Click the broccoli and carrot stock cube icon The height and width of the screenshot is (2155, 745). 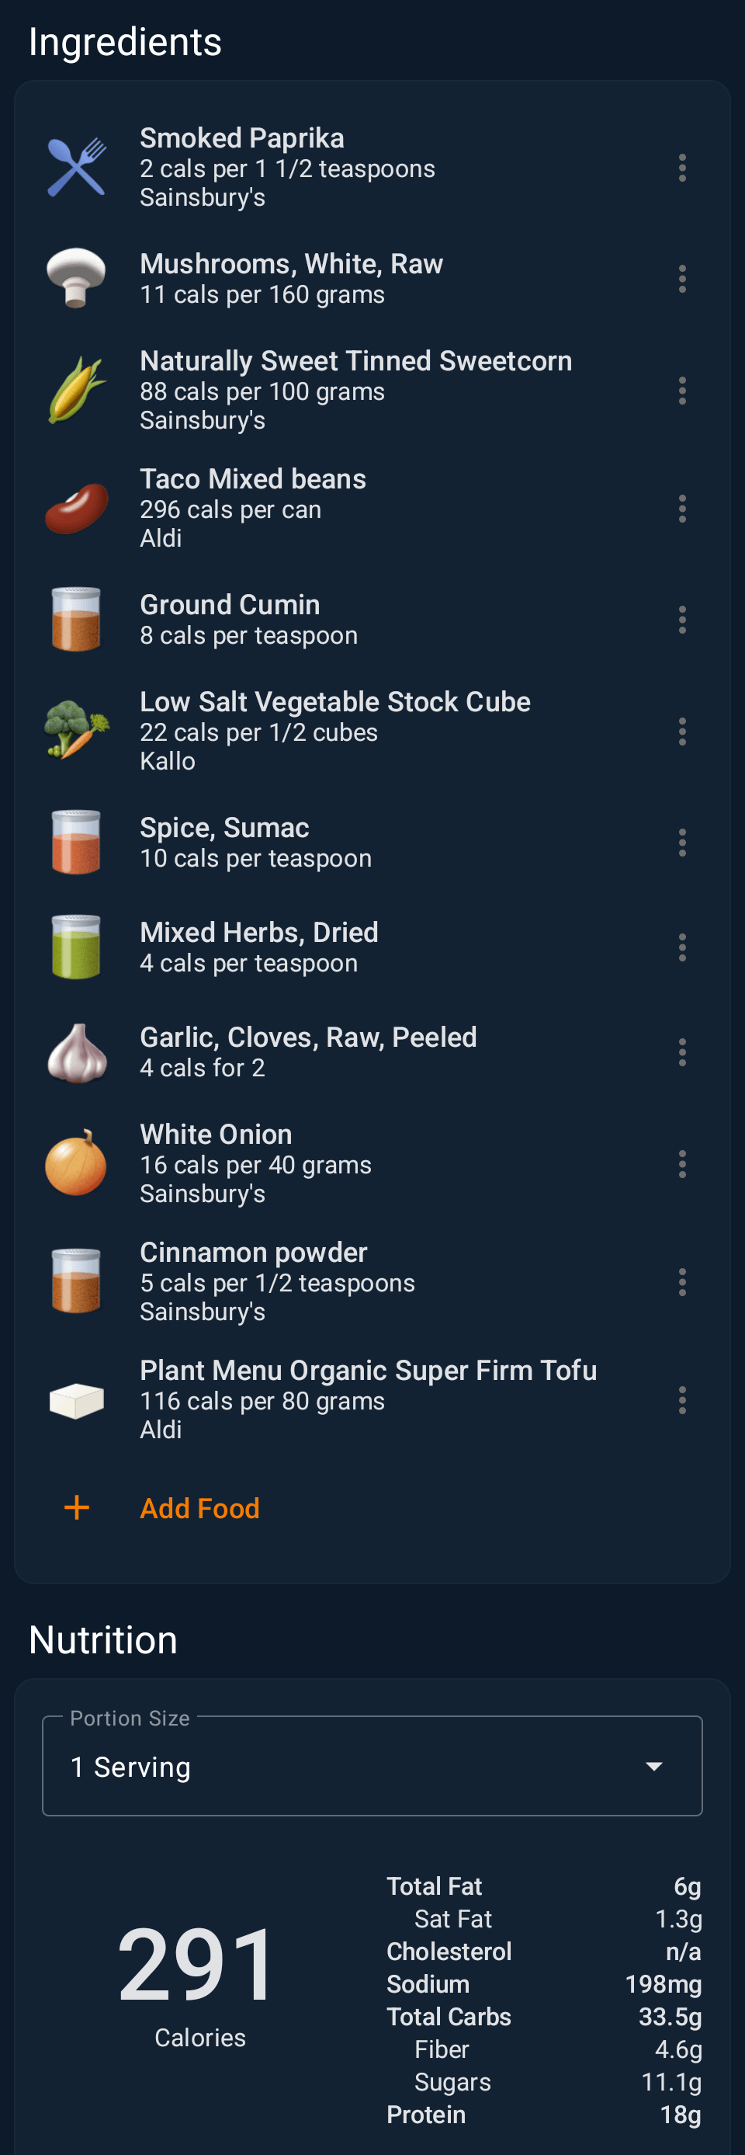[x=76, y=732]
